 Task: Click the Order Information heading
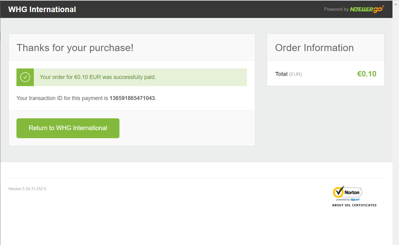tap(314, 48)
